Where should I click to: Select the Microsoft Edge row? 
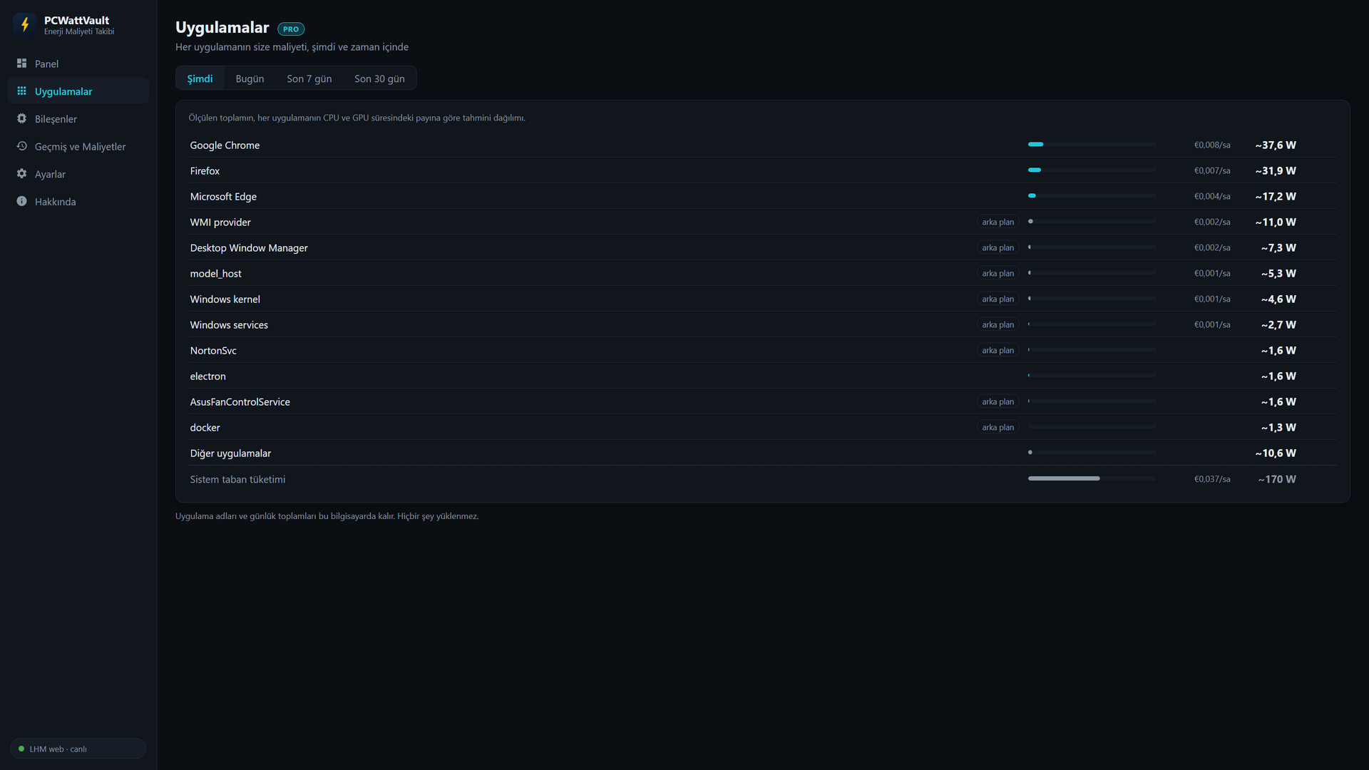[762, 196]
